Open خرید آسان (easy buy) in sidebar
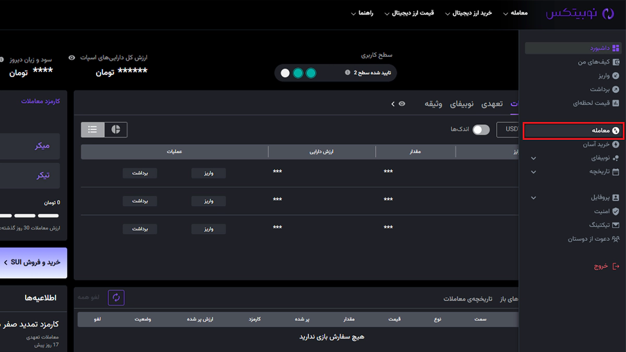The width and height of the screenshot is (626, 352). click(x=600, y=144)
